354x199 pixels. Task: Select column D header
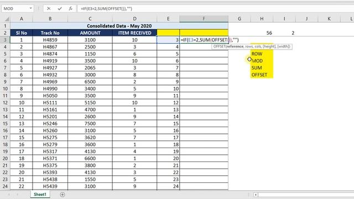(134, 19)
